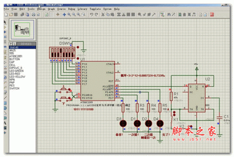Select the 2D line graphics tool
The width and height of the screenshot is (234, 157).
[5, 98]
